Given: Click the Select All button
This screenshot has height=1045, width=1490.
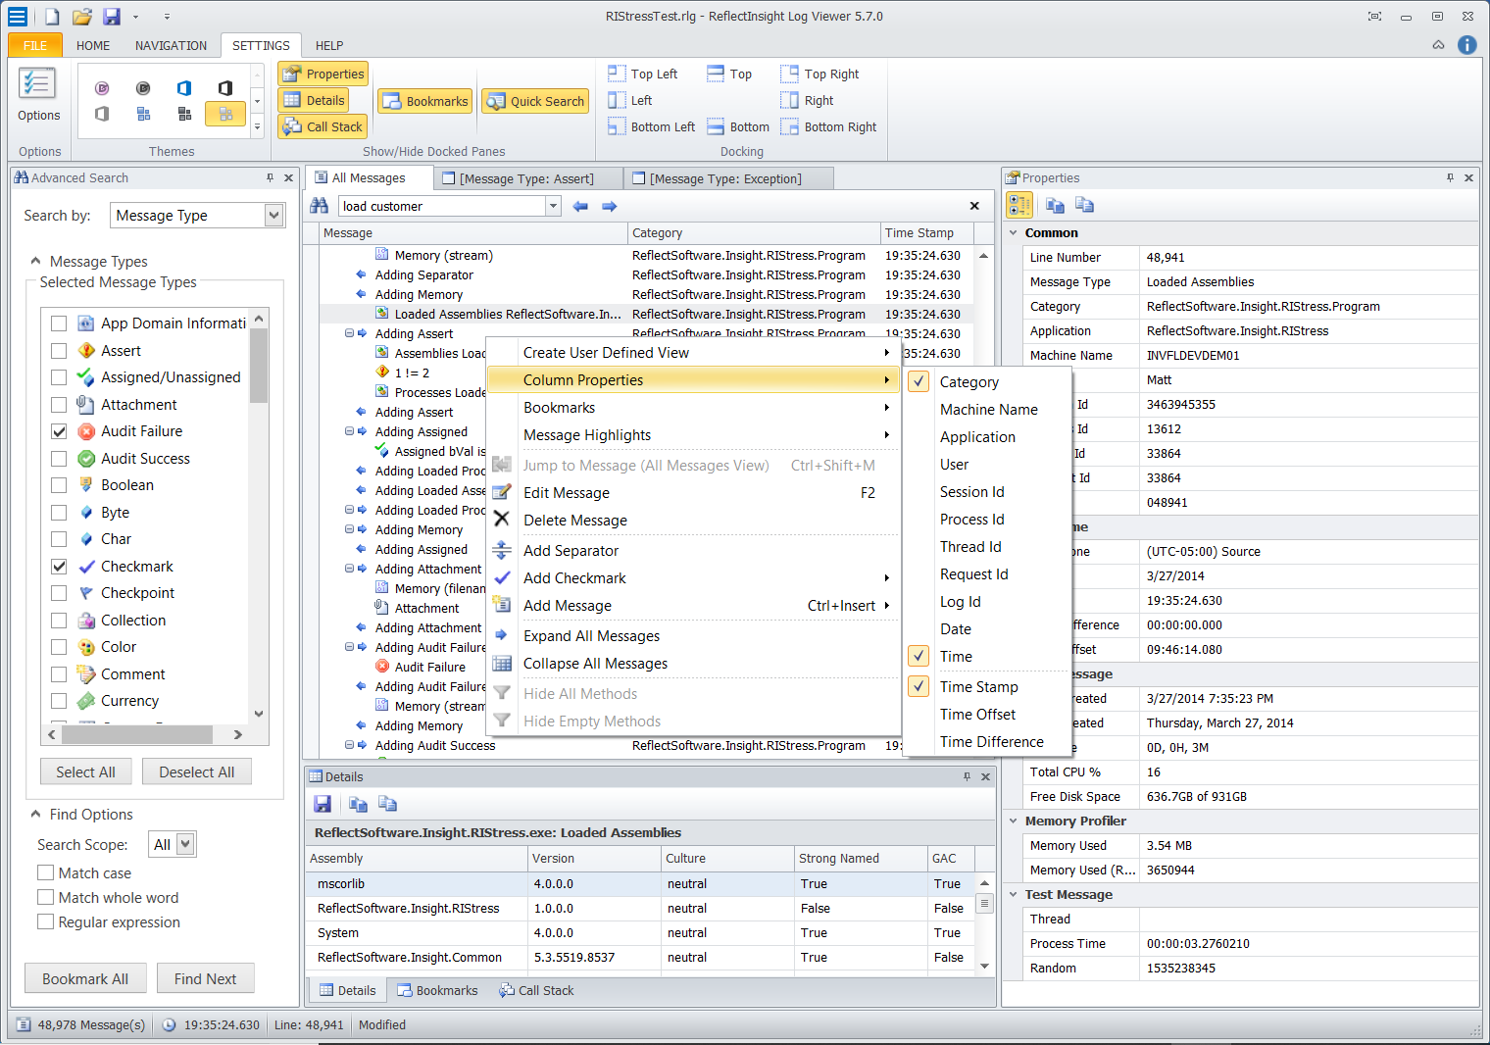Looking at the screenshot, I should coord(85,771).
